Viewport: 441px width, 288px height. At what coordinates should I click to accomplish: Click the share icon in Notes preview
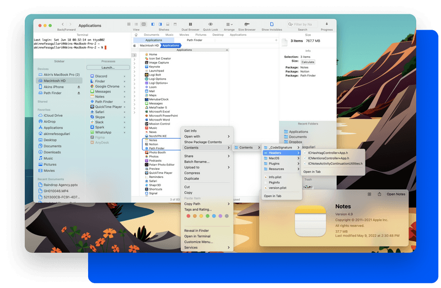[379, 194]
